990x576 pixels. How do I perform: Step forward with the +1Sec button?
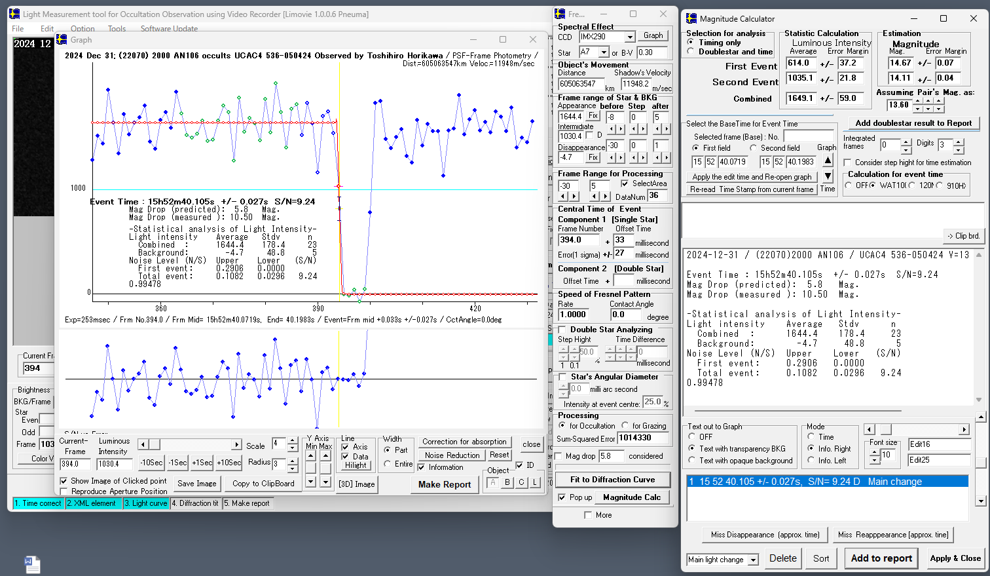202,463
